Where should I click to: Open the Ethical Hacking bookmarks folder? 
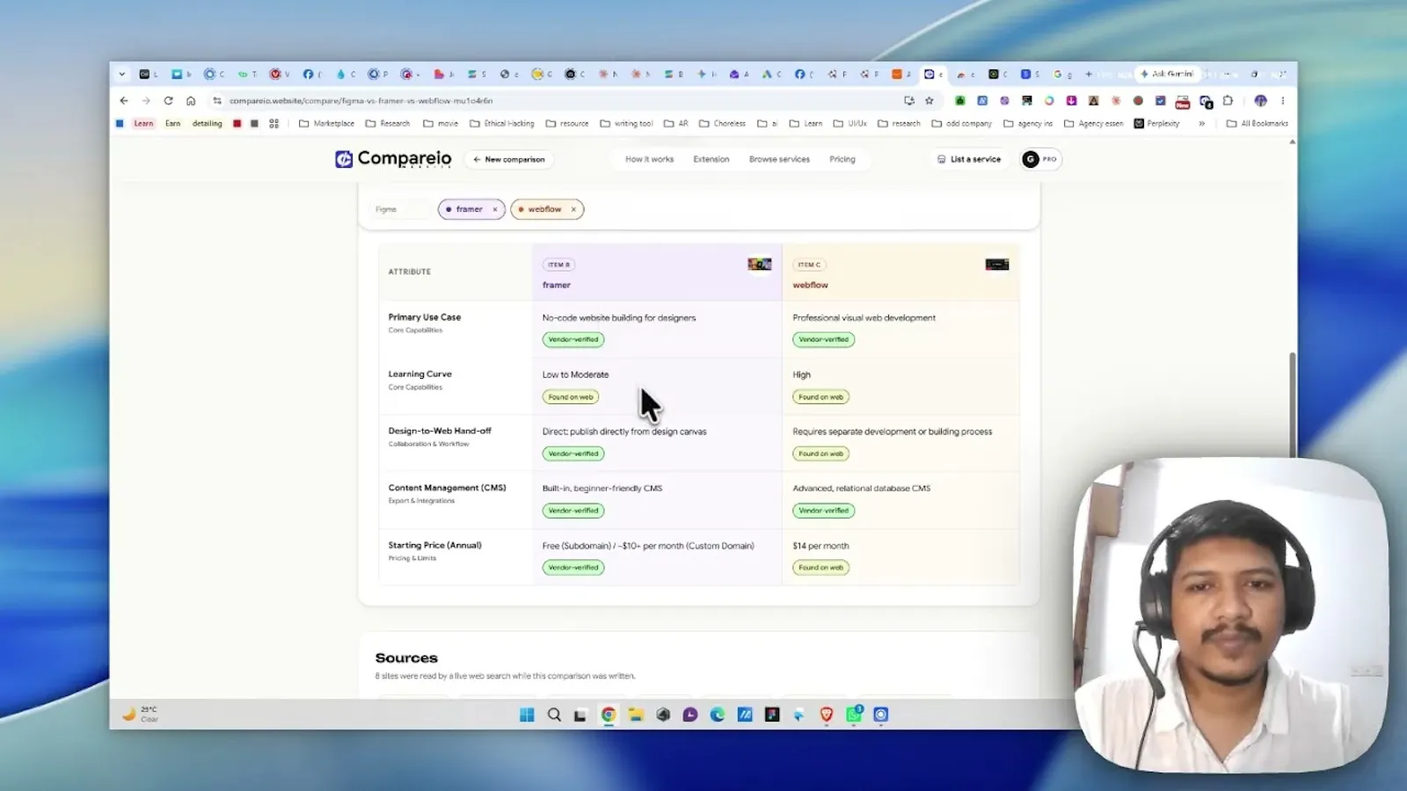(502, 124)
